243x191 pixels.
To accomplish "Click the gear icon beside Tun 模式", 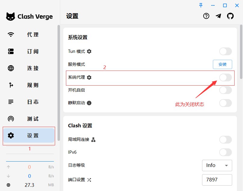I will (x=89, y=51).
